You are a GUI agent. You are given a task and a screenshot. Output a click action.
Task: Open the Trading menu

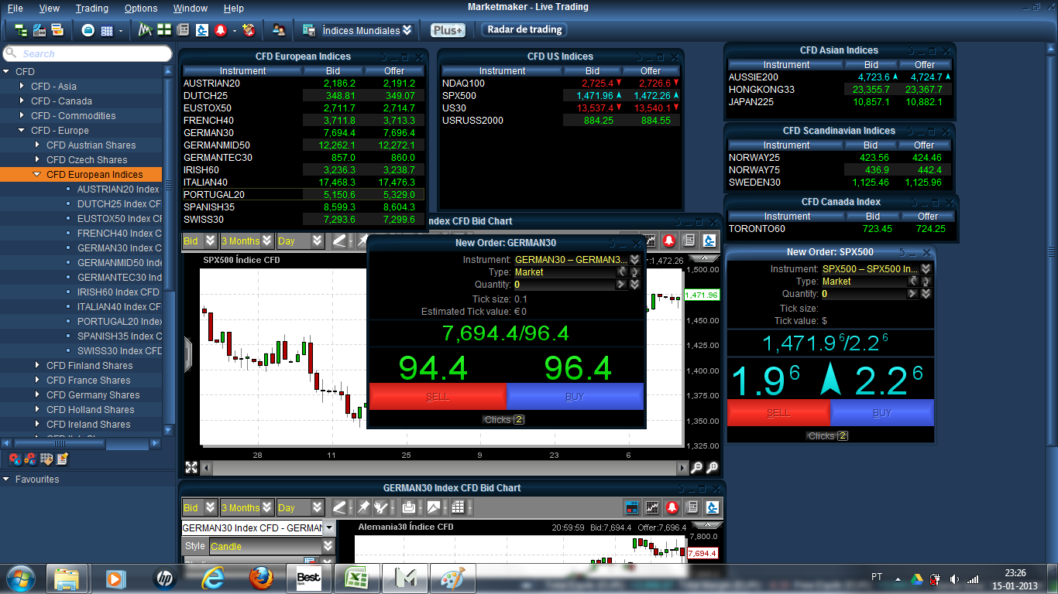(x=92, y=9)
